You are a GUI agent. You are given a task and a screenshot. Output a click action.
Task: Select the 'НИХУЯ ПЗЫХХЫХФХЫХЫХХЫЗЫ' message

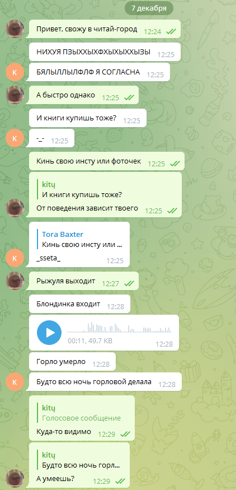(x=105, y=52)
